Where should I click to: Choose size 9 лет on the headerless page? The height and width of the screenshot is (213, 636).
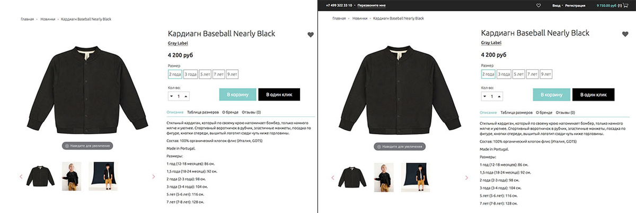[x=232, y=75]
